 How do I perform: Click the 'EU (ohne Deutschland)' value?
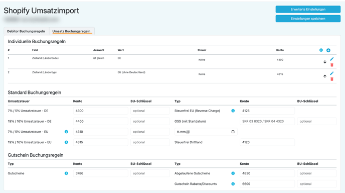coord(131,72)
